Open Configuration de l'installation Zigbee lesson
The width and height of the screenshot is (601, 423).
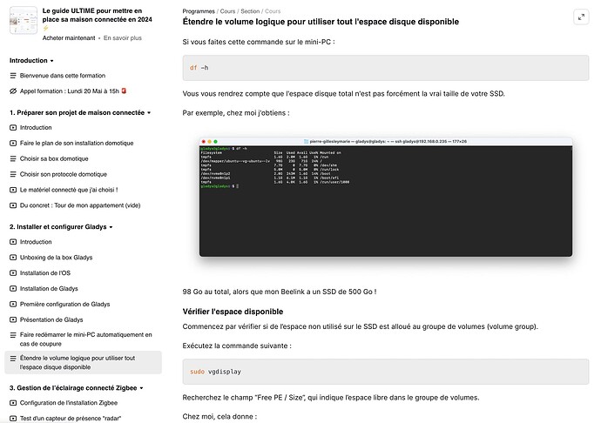(69, 403)
